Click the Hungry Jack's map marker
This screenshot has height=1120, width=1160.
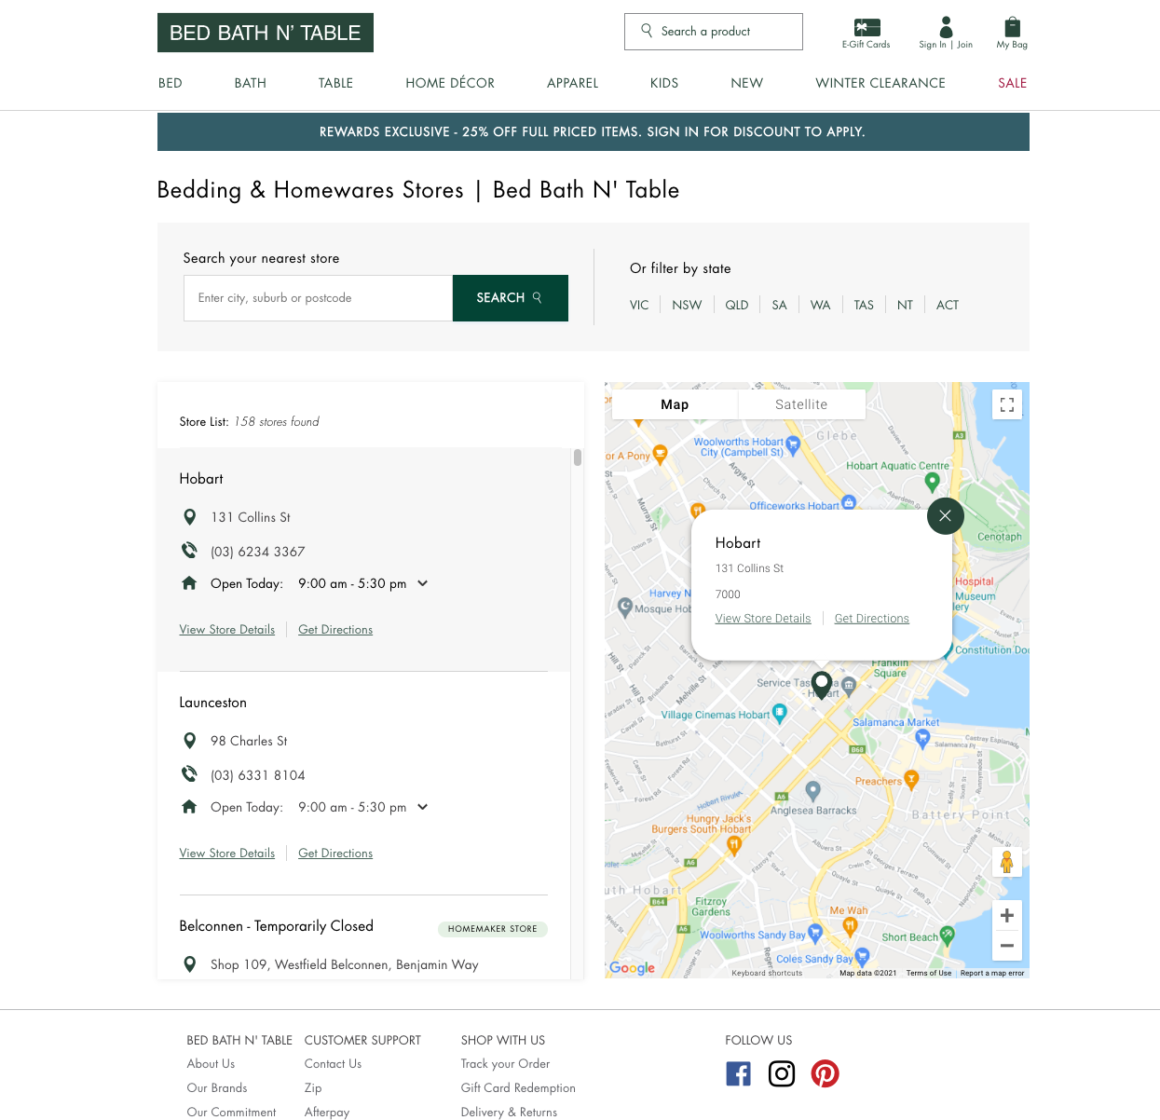734,846
